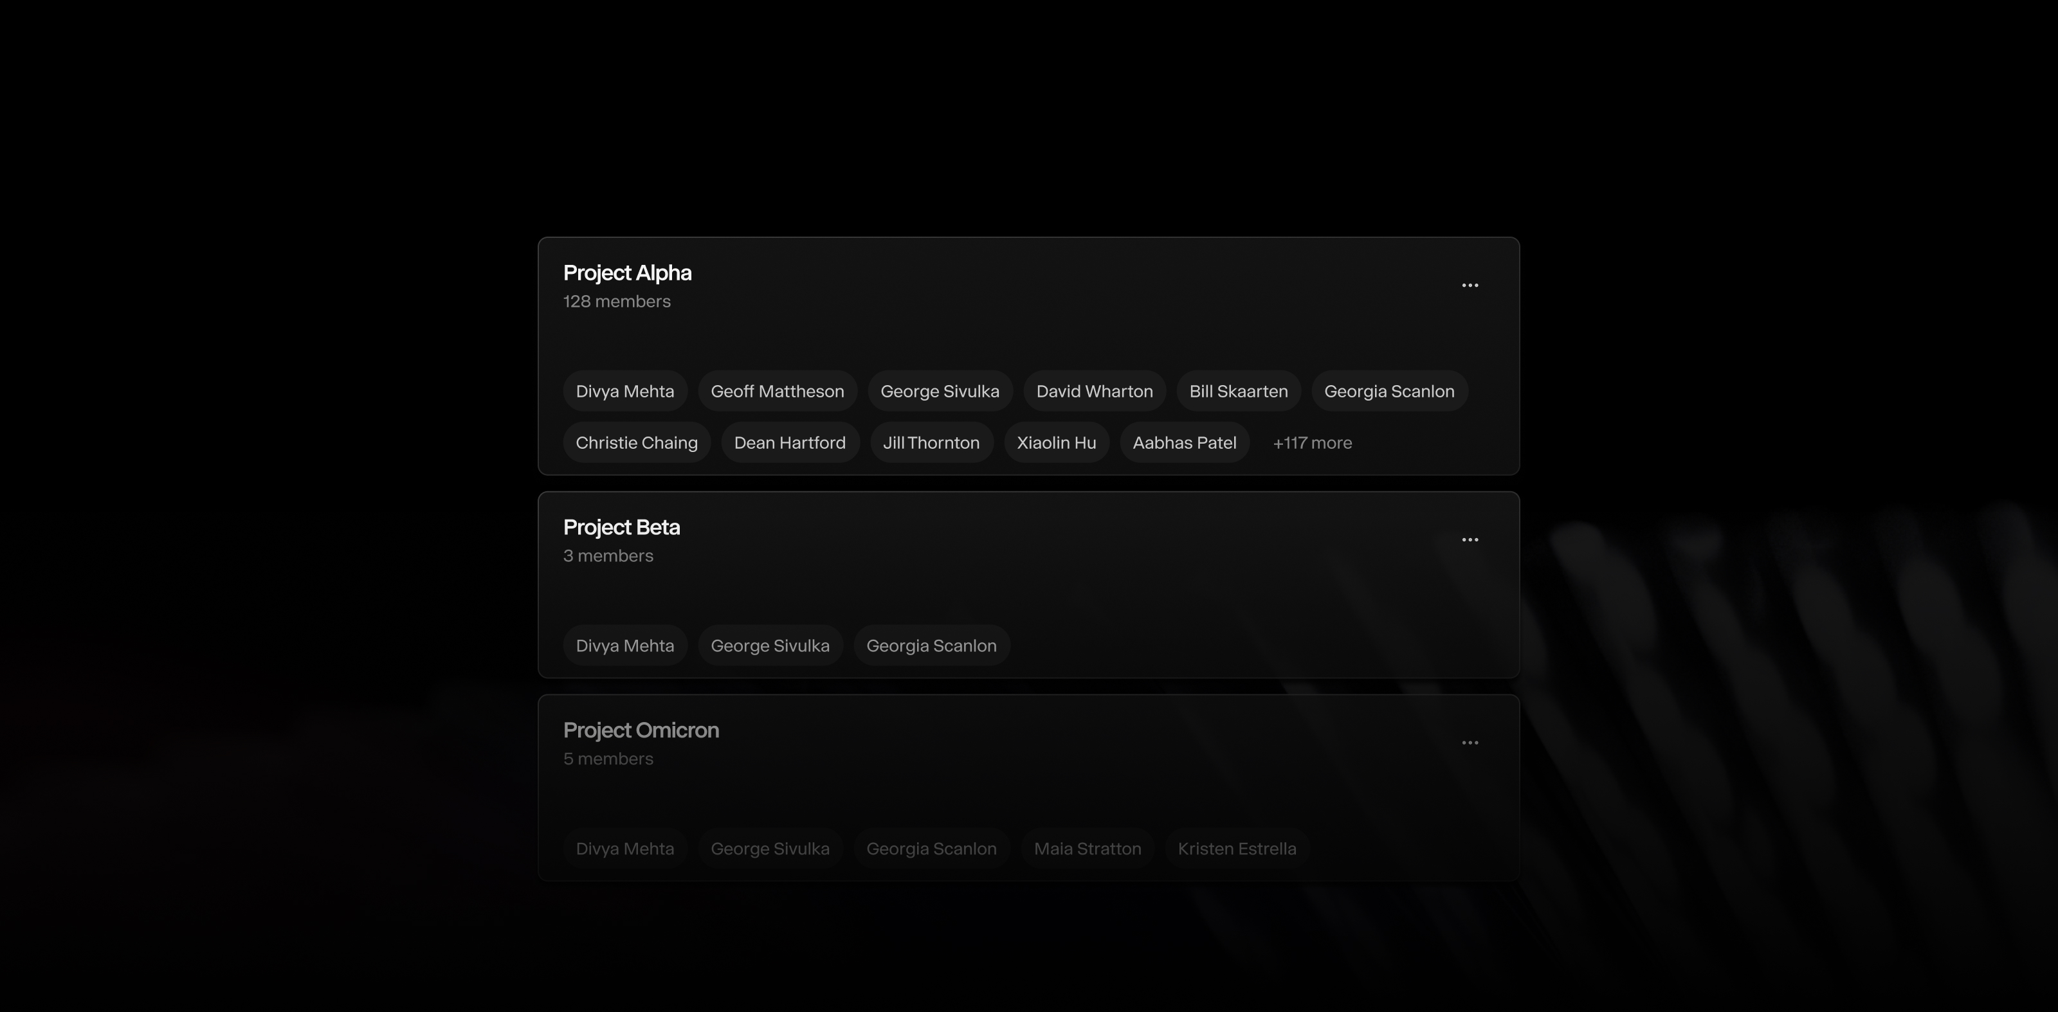Click George Sivulka in Project Beta
This screenshot has height=1012, width=2058.
(x=770, y=646)
